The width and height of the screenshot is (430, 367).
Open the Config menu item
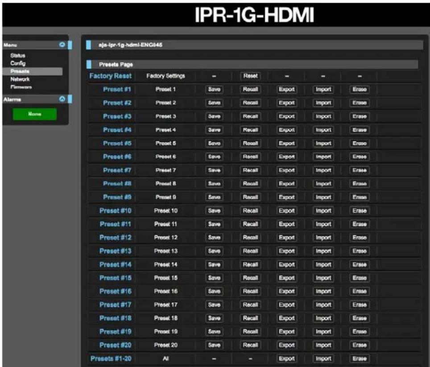pyautogui.click(x=18, y=63)
